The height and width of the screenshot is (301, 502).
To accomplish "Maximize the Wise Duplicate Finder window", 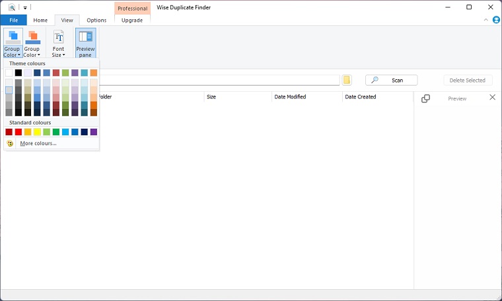I will [x=469, y=7].
